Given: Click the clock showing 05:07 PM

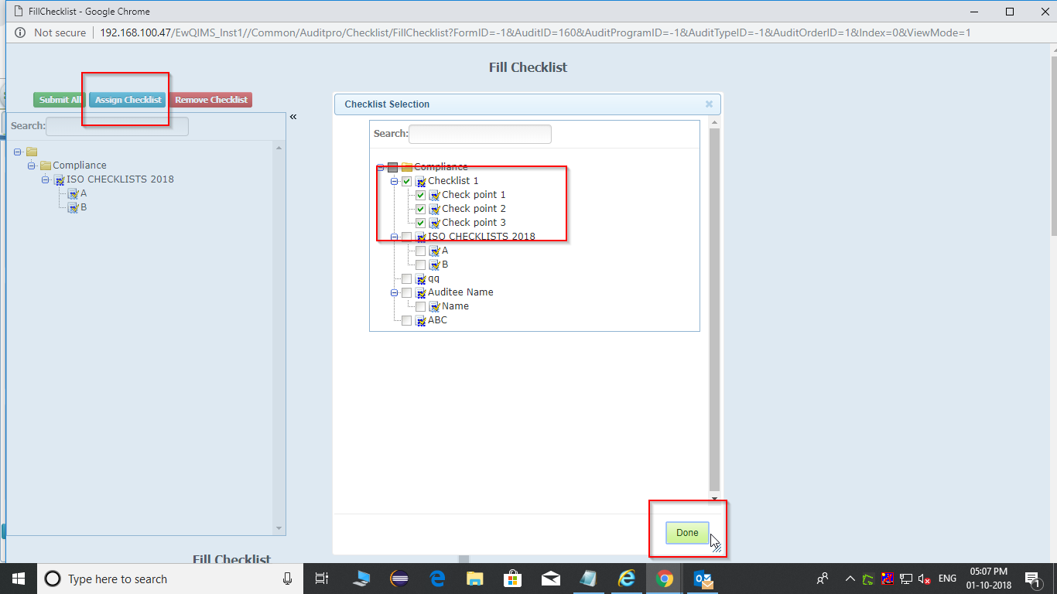Looking at the screenshot, I should tap(988, 572).
